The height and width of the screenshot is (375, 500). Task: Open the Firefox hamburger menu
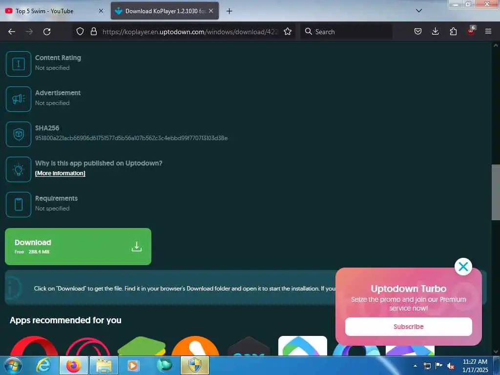coord(488,31)
